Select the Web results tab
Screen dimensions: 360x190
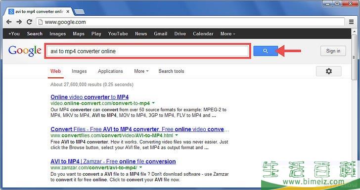click(55, 71)
